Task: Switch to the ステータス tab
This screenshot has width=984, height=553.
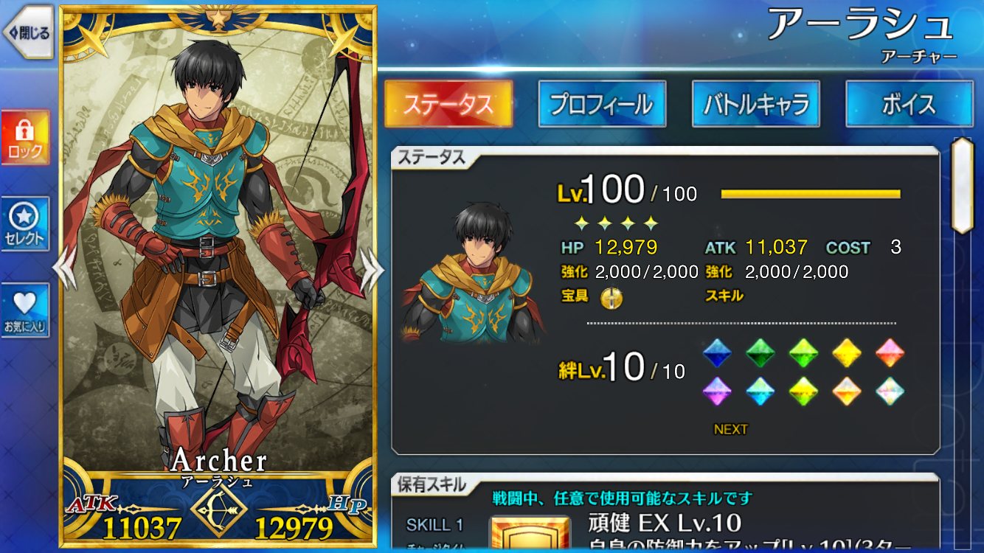Action: pyautogui.click(x=448, y=104)
